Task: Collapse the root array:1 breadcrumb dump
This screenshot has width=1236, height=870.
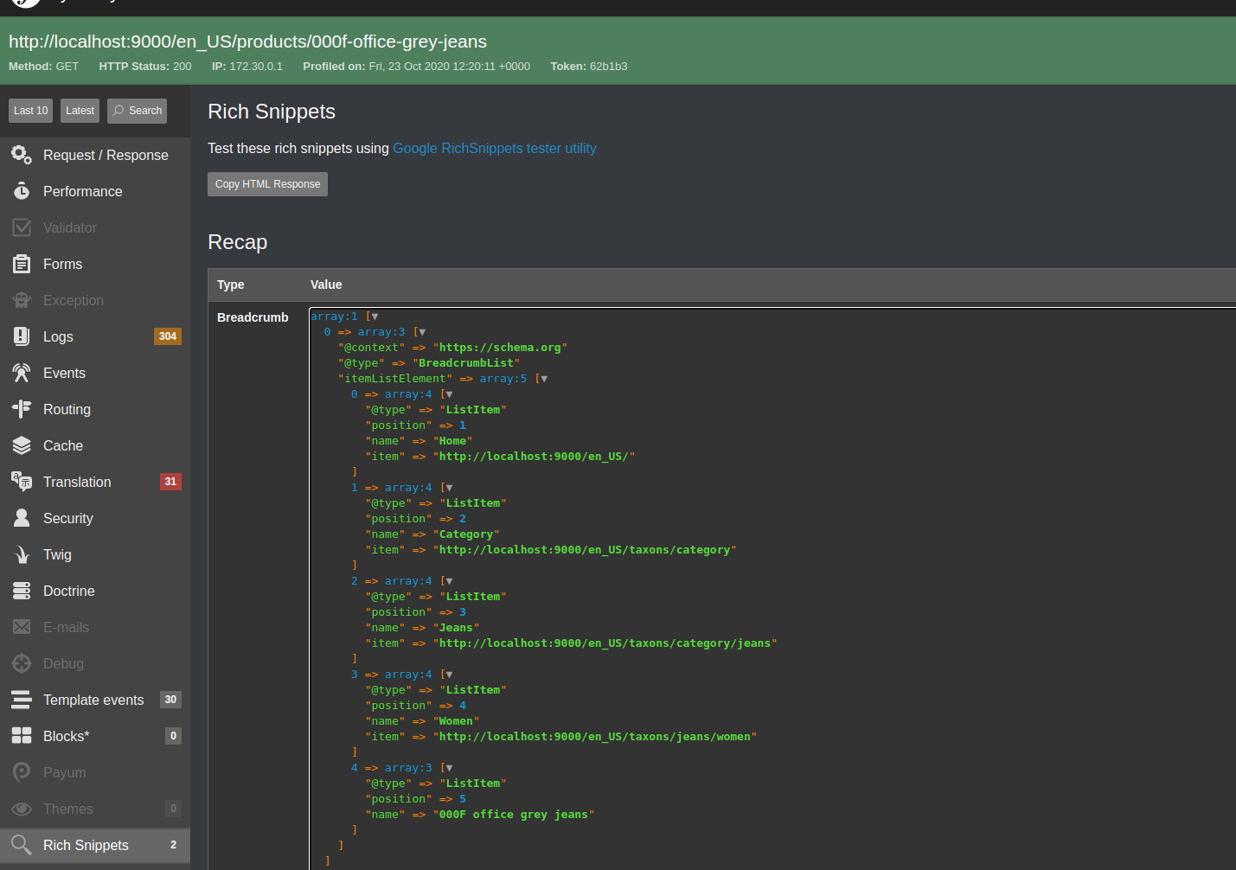Action: [375, 317]
